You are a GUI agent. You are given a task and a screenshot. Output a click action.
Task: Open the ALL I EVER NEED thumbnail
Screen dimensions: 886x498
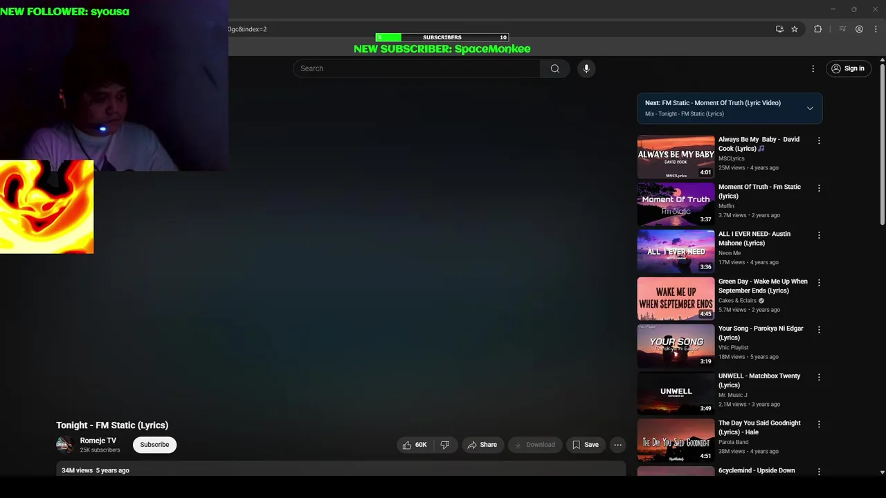(x=676, y=251)
